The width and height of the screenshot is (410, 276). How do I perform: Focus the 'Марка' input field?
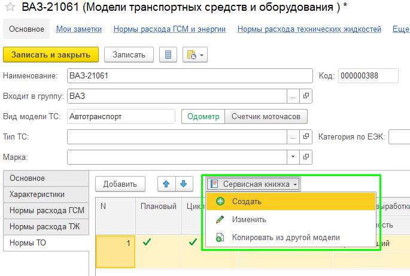(x=177, y=157)
